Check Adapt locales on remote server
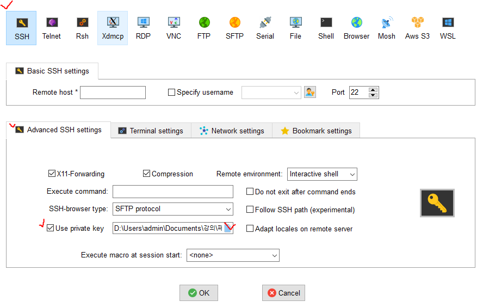This screenshot has height=307, width=483. tap(250, 229)
